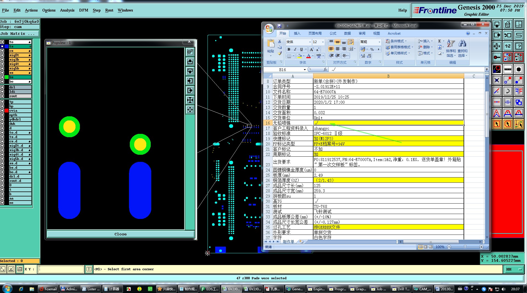Click the Excel save floppy icon
527x293 pixels.
click(279, 26)
